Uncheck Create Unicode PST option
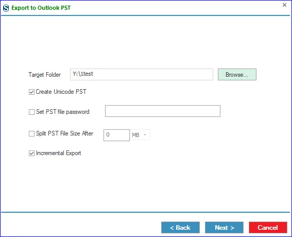The width and height of the screenshot is (292, 237). point(31,92)
